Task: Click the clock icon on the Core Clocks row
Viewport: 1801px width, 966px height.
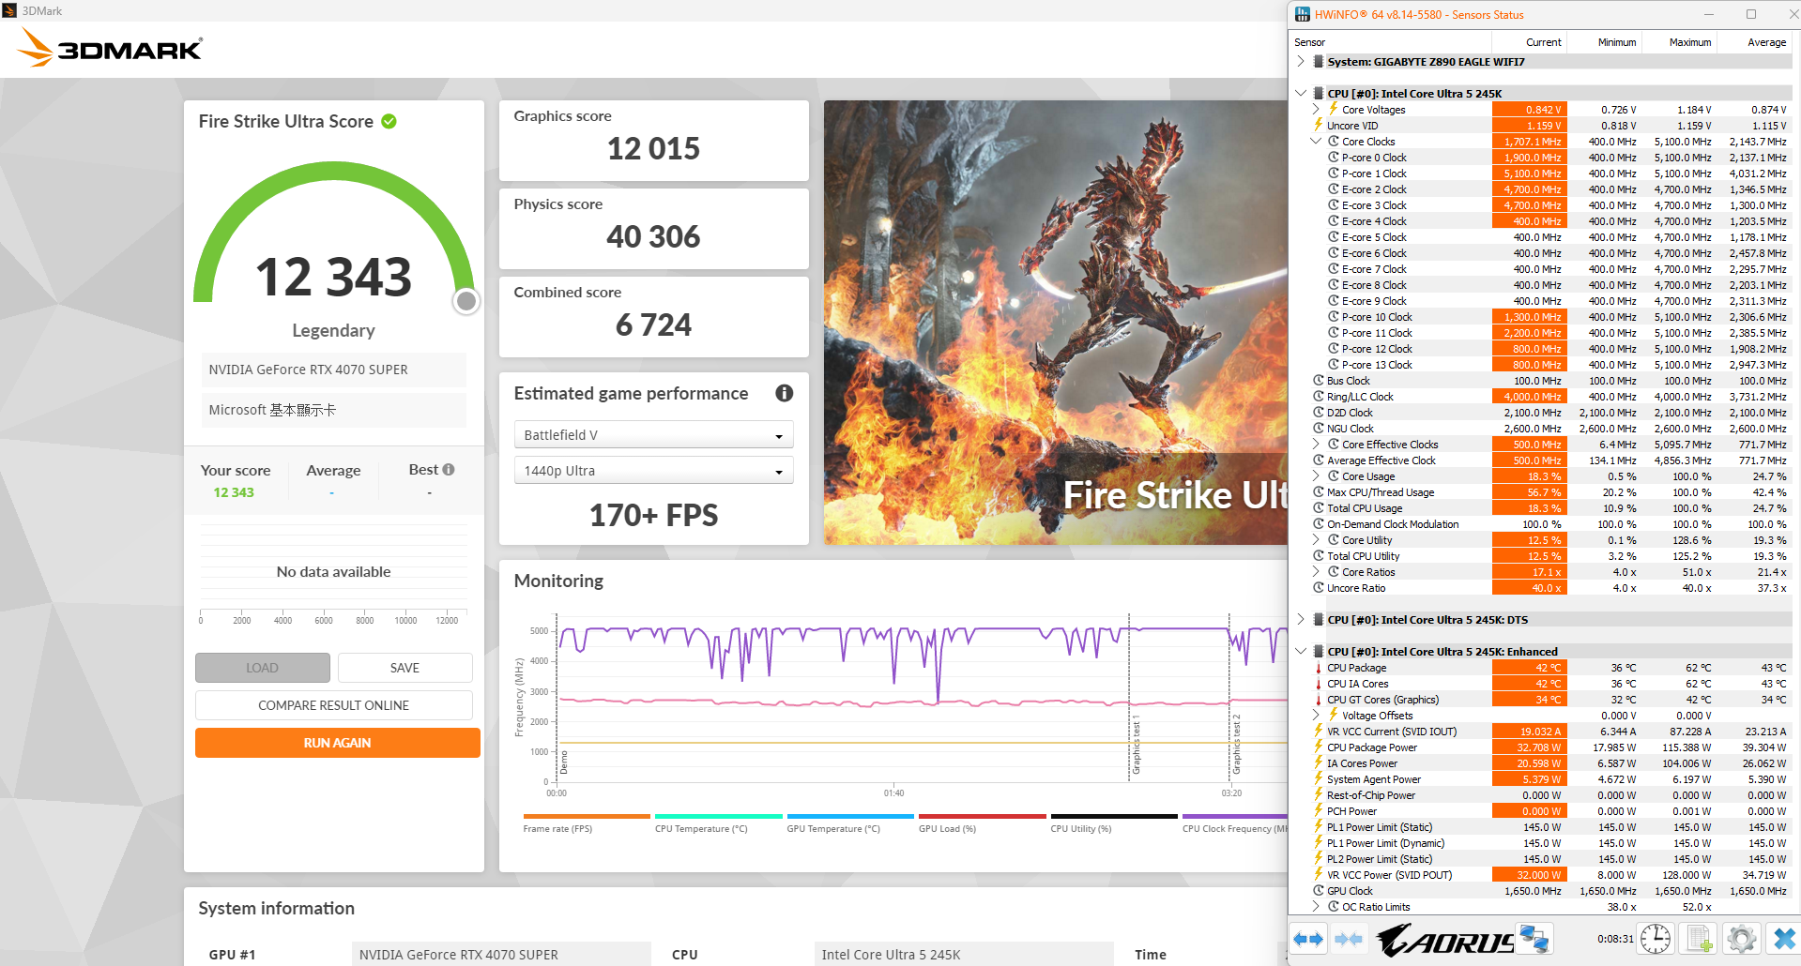Action: [x=1333, y=142]
